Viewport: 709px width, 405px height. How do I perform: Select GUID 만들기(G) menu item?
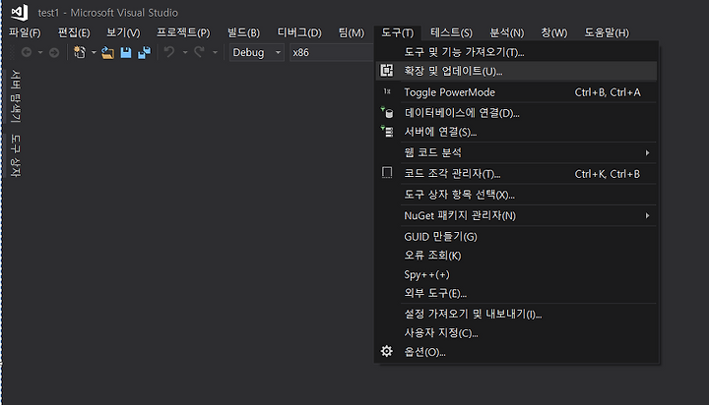click(516, 236)
